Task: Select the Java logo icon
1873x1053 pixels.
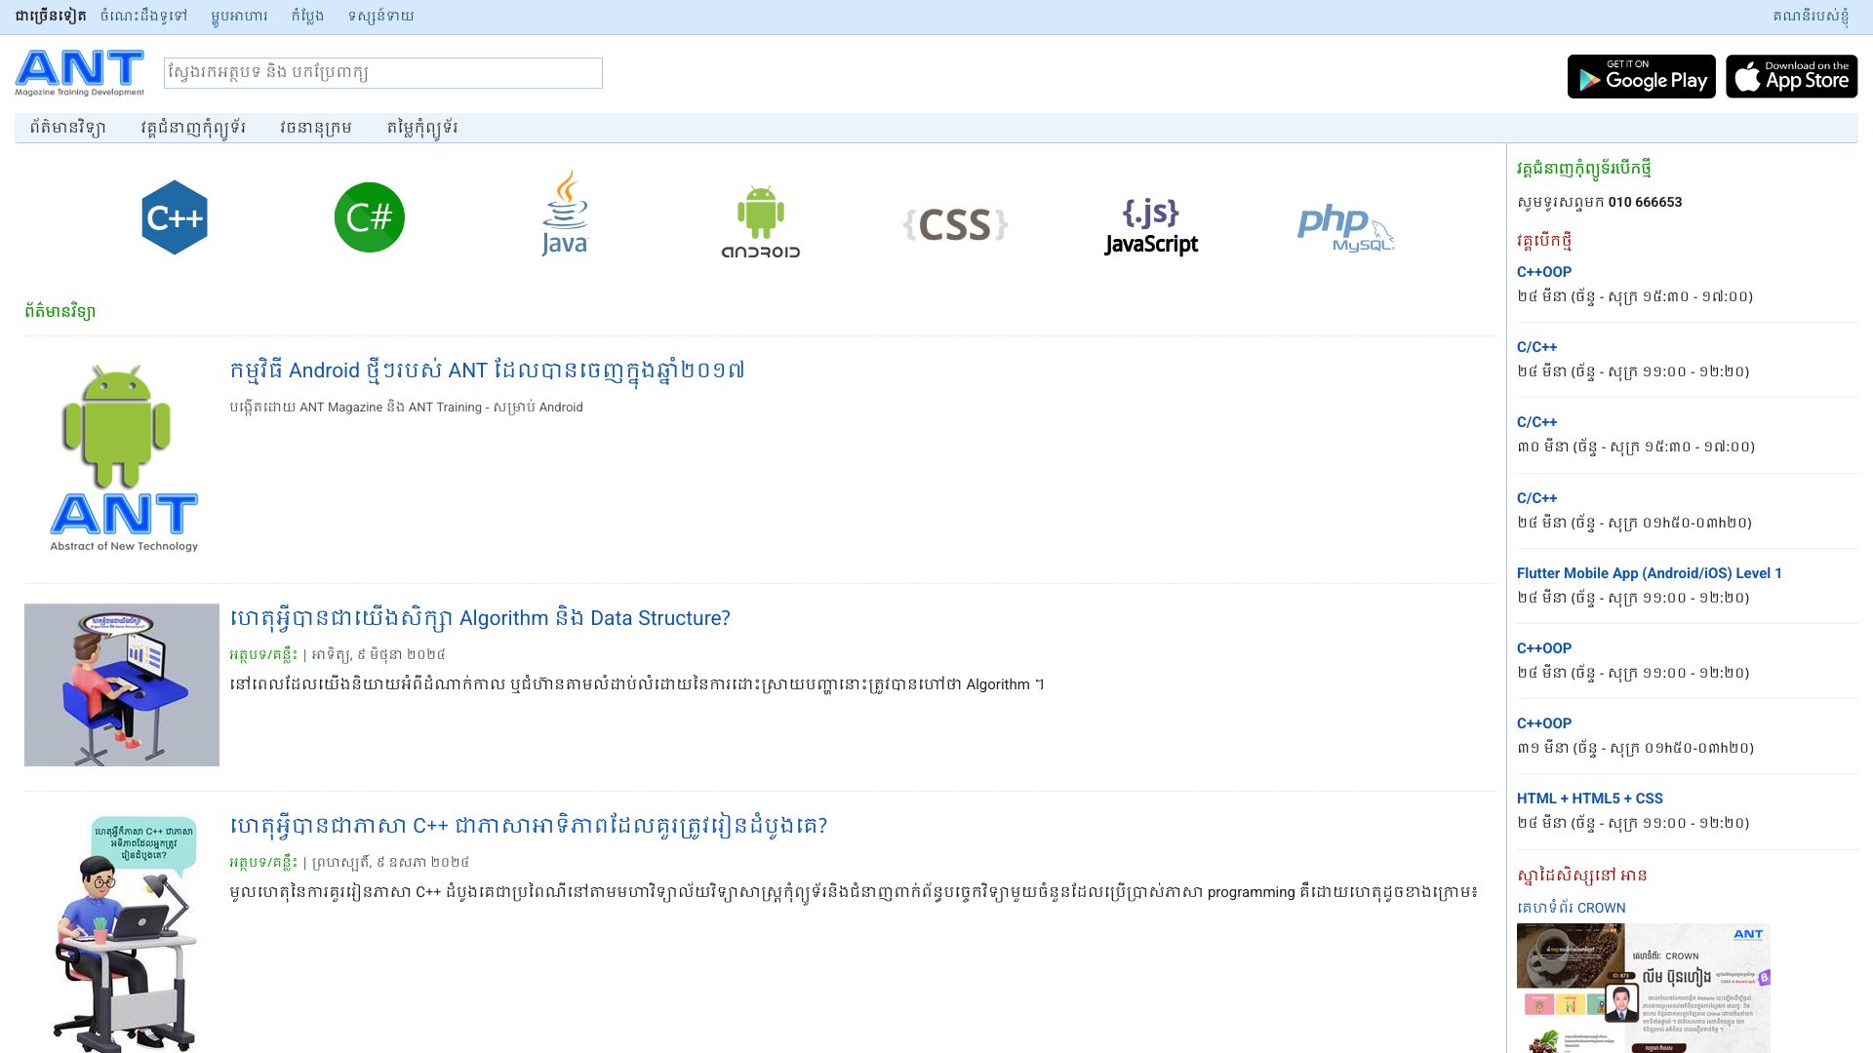Action: point(565,214)
